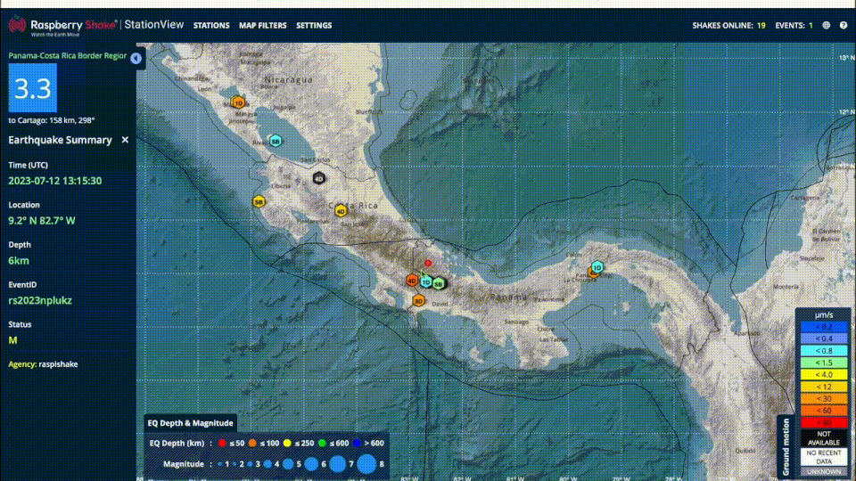
Task: Select orange 1D station near Managua
Action: (238, 102)
